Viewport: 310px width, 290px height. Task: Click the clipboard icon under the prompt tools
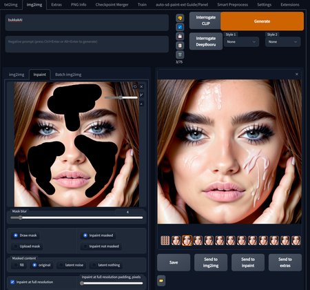(180, 46)
